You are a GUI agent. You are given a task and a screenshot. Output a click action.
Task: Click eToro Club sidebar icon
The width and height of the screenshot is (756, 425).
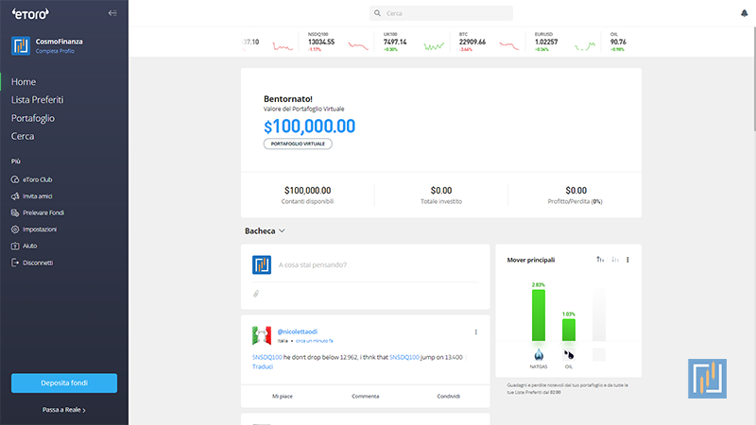[x=15, y=179]
